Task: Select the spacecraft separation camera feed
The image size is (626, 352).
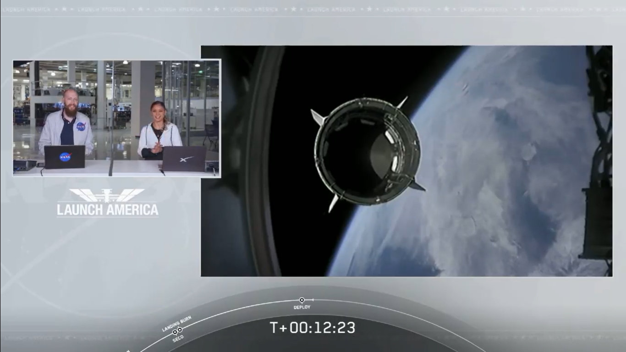Action: pyautogui.click(x=406, y=161)
